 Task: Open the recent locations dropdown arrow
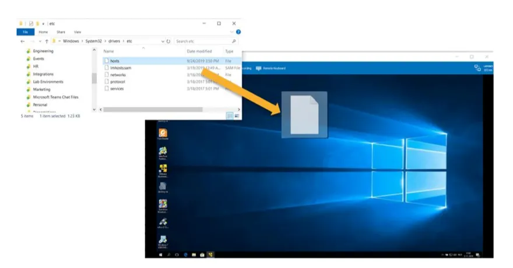[x=39, y=41]
